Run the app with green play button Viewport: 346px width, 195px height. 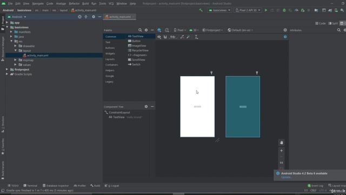266,10
